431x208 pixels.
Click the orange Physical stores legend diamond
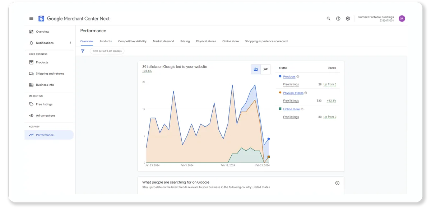click(280, 93)
